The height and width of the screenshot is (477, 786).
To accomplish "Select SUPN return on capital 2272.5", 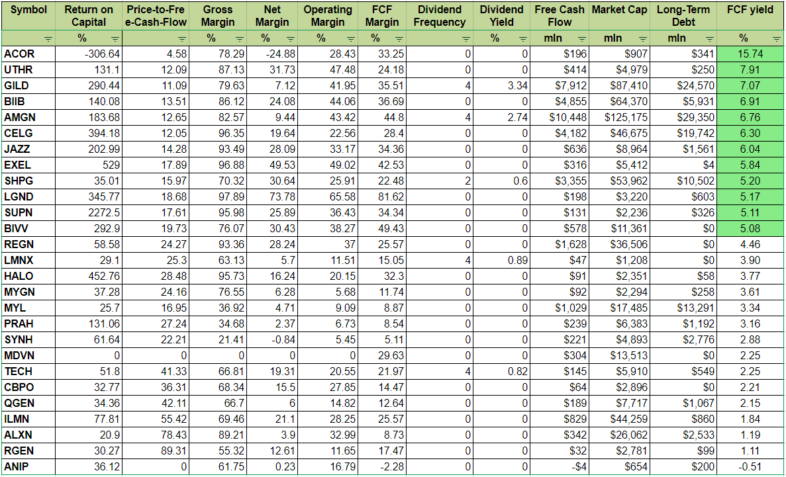I will [x=88, y=213].
